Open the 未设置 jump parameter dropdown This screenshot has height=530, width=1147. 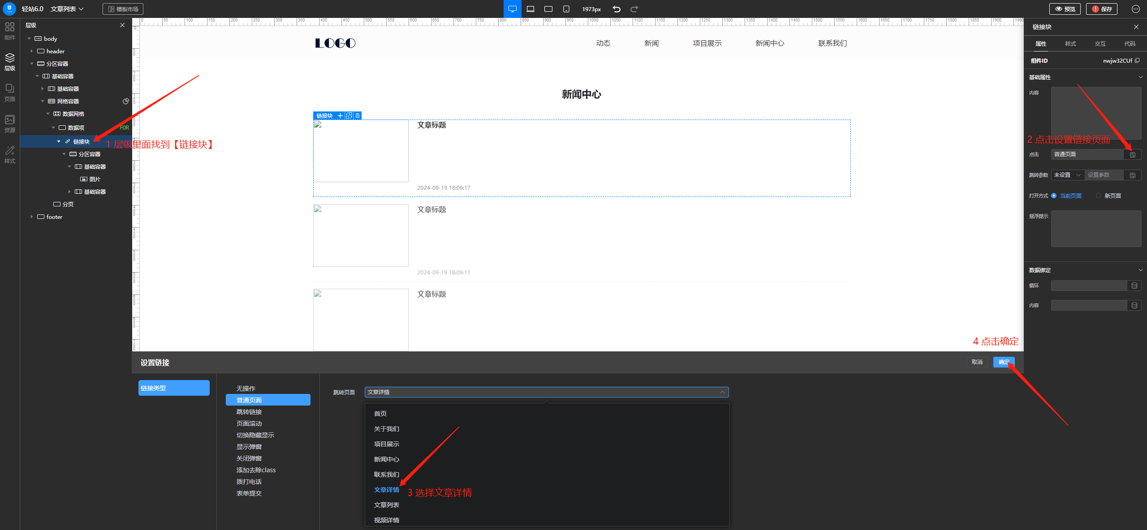coord(1067,175)
